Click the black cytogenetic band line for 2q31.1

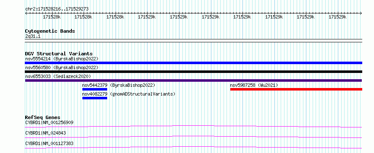pyautogui.click(x=193, y=41)
